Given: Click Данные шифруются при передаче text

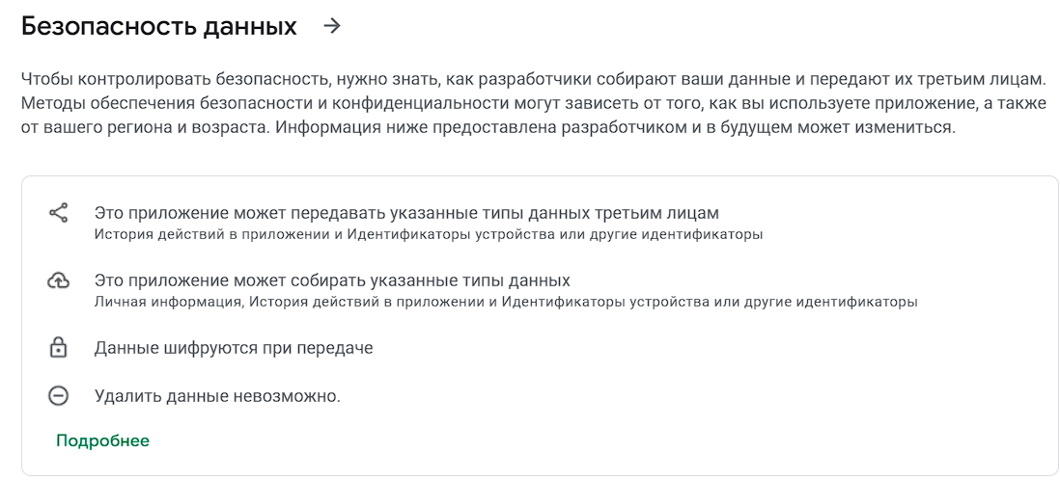Looking at the screenshot, I should point(234,348).
